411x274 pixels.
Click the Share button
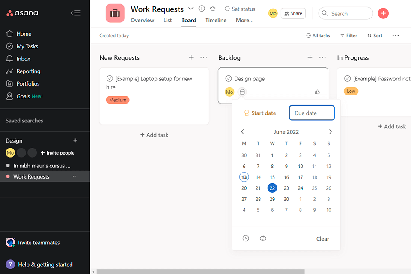coord(293,13)
